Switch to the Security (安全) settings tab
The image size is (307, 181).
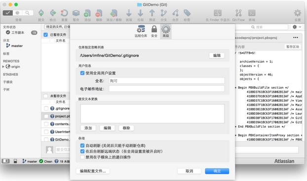(154, 31)
